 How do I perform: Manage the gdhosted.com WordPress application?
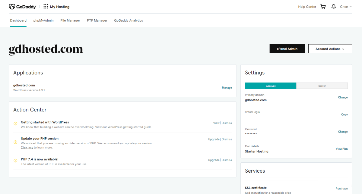(x=227, y=88)
